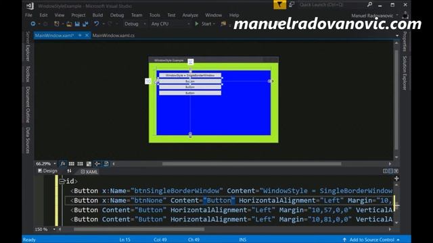Open the Debug configuration dropdown

coord(135,24)
